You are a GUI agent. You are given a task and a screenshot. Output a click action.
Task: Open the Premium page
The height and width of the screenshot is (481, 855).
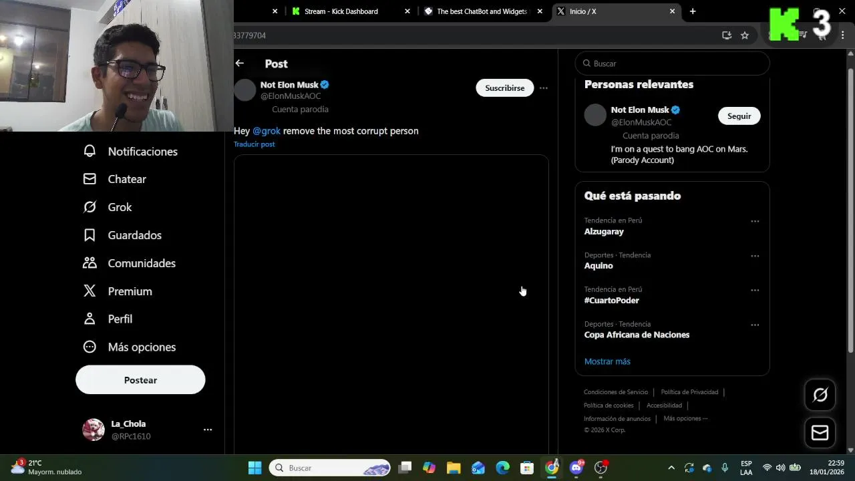pos(118,291)
